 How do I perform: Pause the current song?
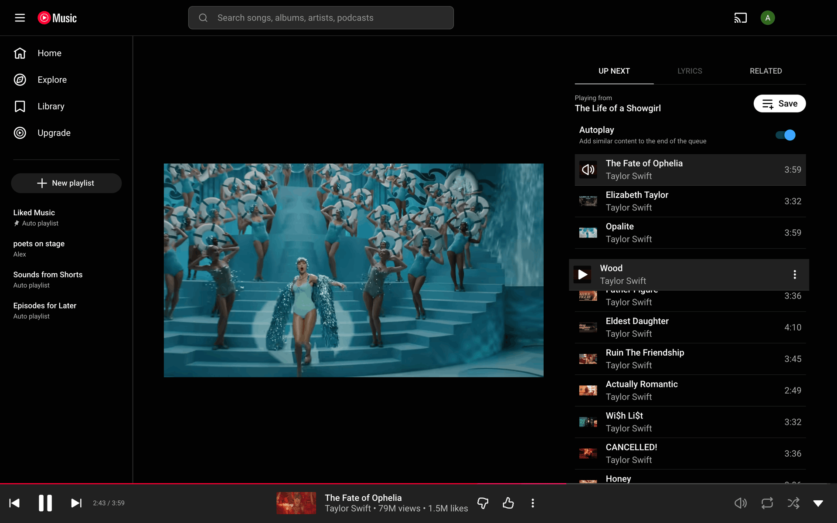[x=45, y=503]
